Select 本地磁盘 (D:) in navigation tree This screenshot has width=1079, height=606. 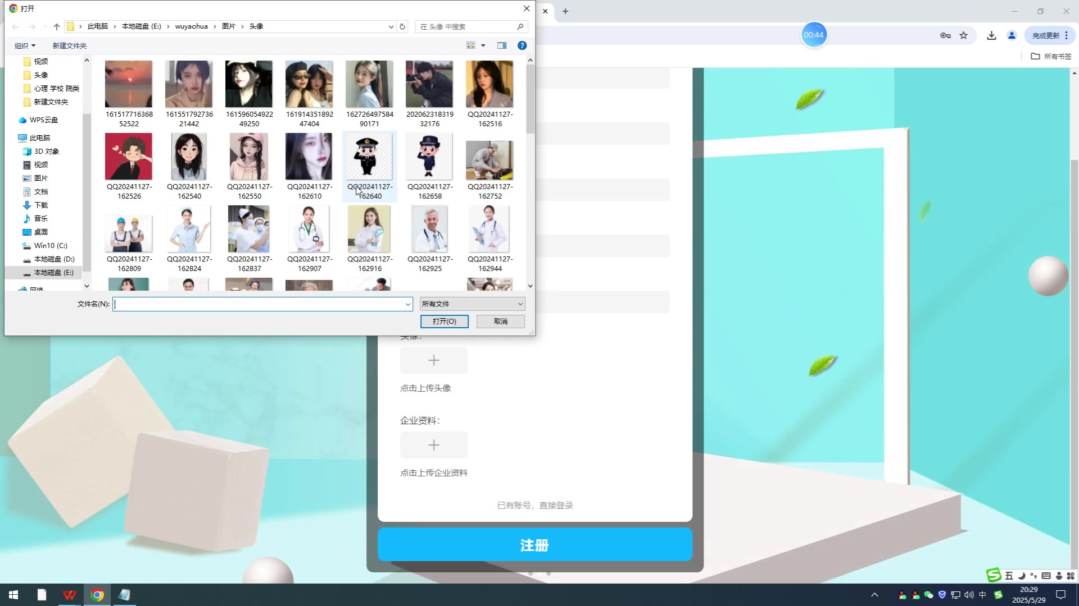54,259
